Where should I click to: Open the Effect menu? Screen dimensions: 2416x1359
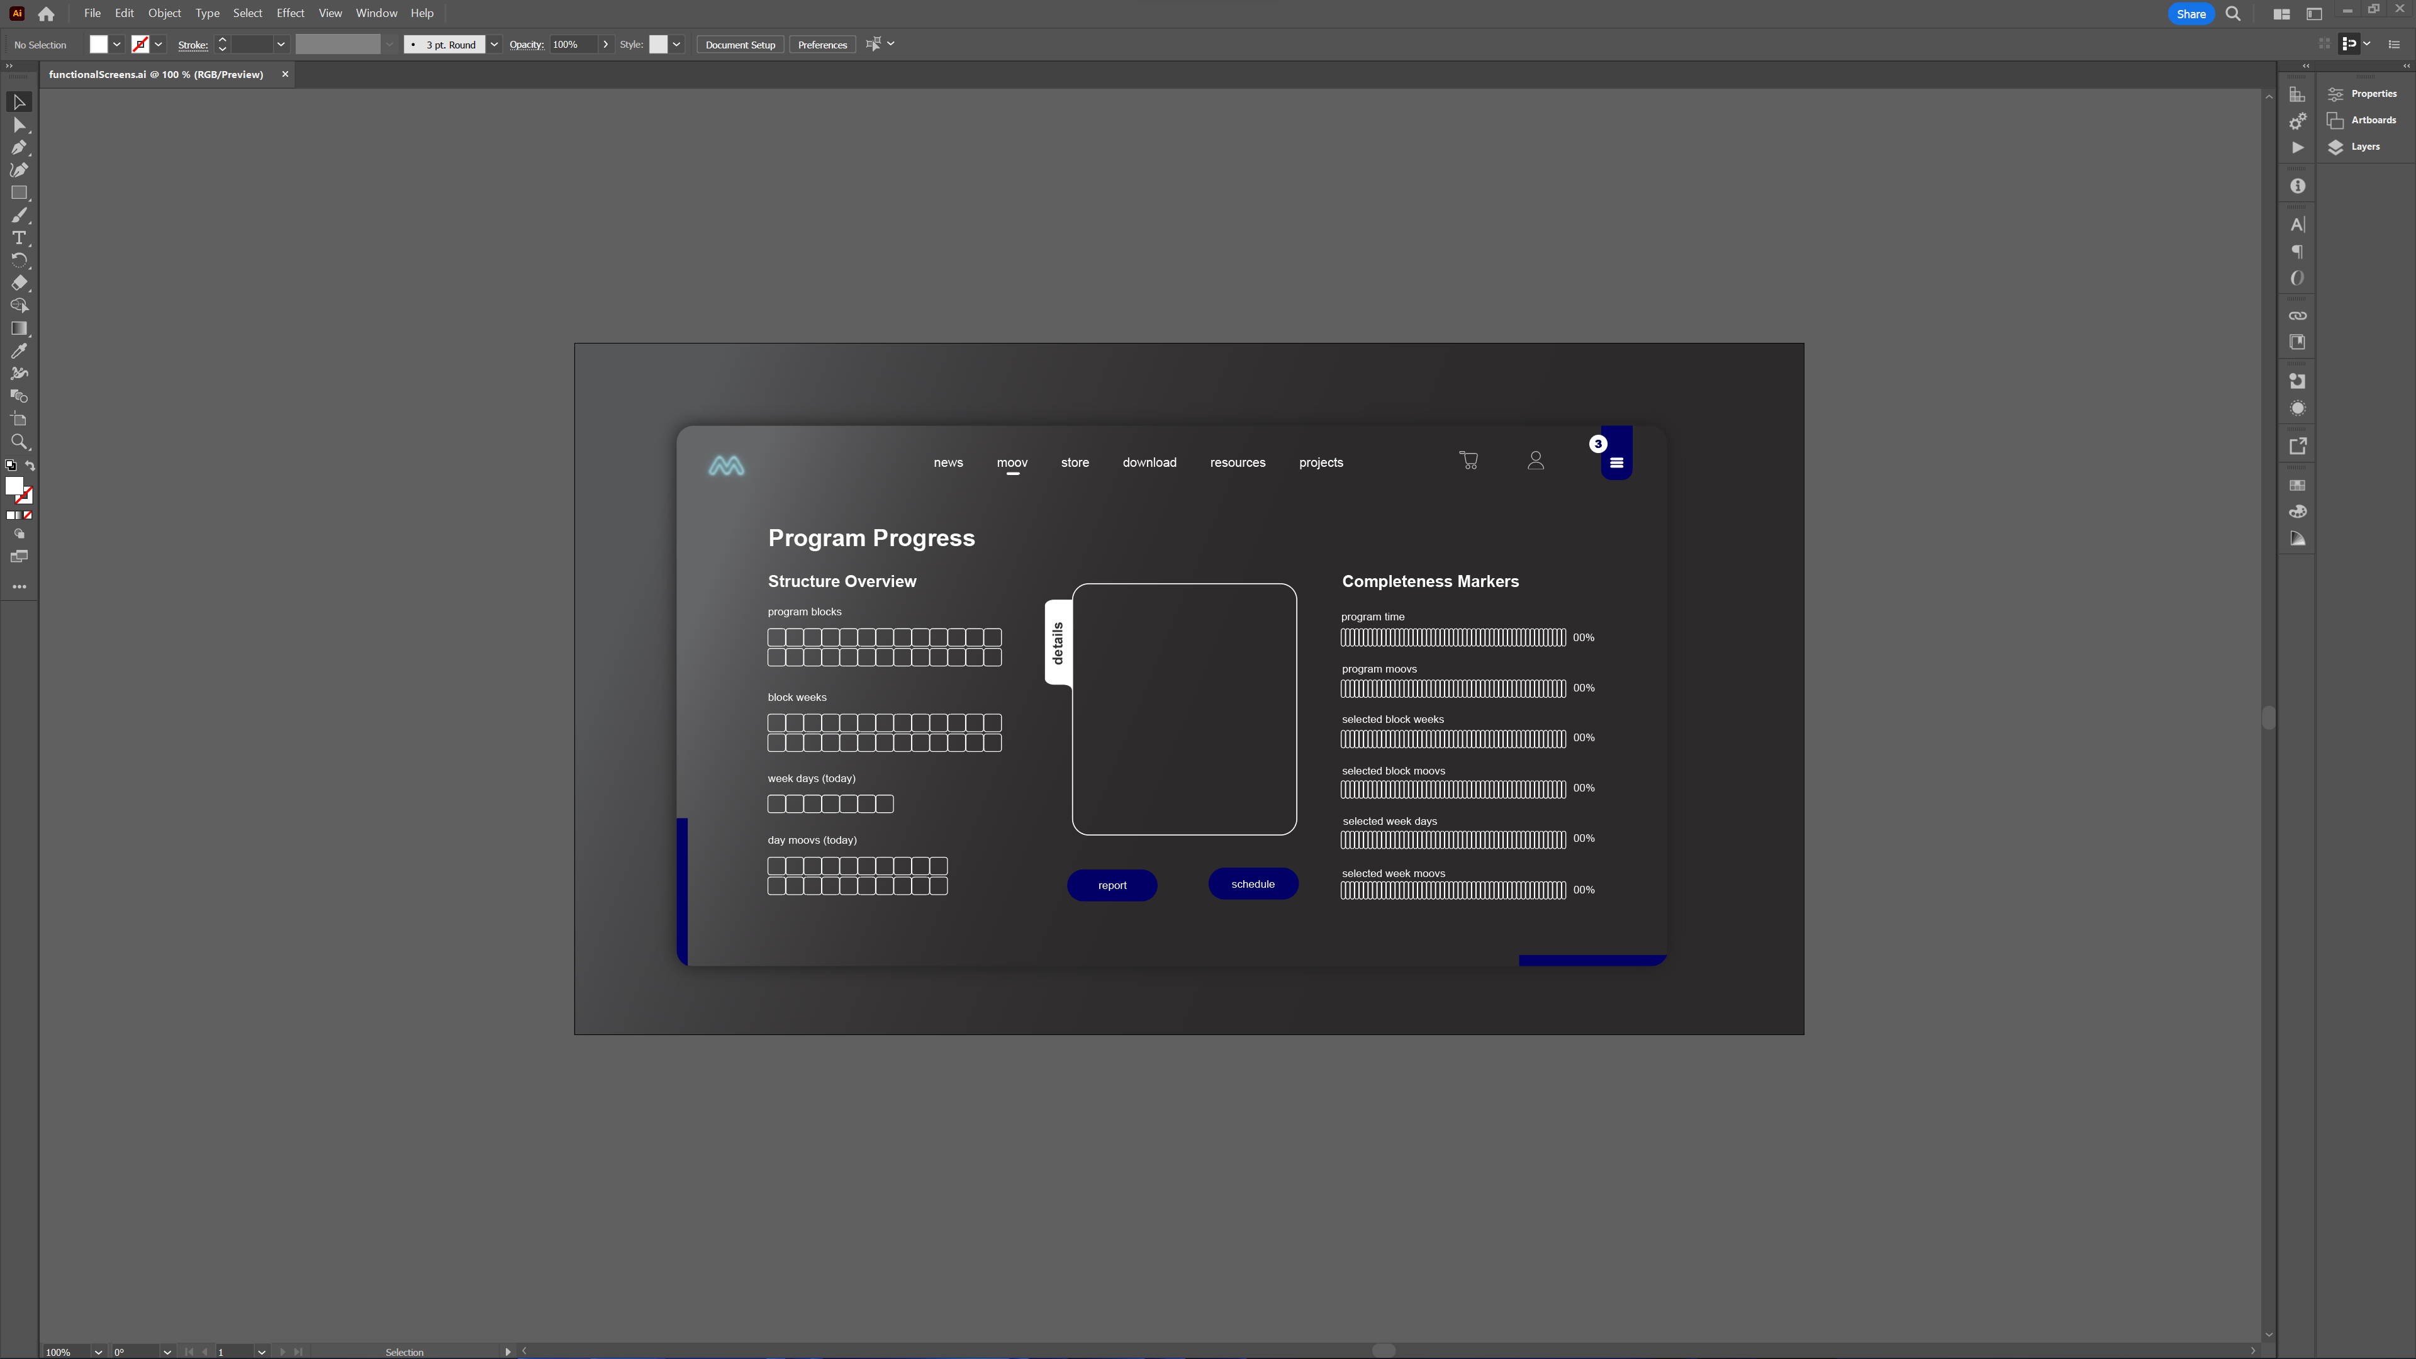[x=291, y=13]
